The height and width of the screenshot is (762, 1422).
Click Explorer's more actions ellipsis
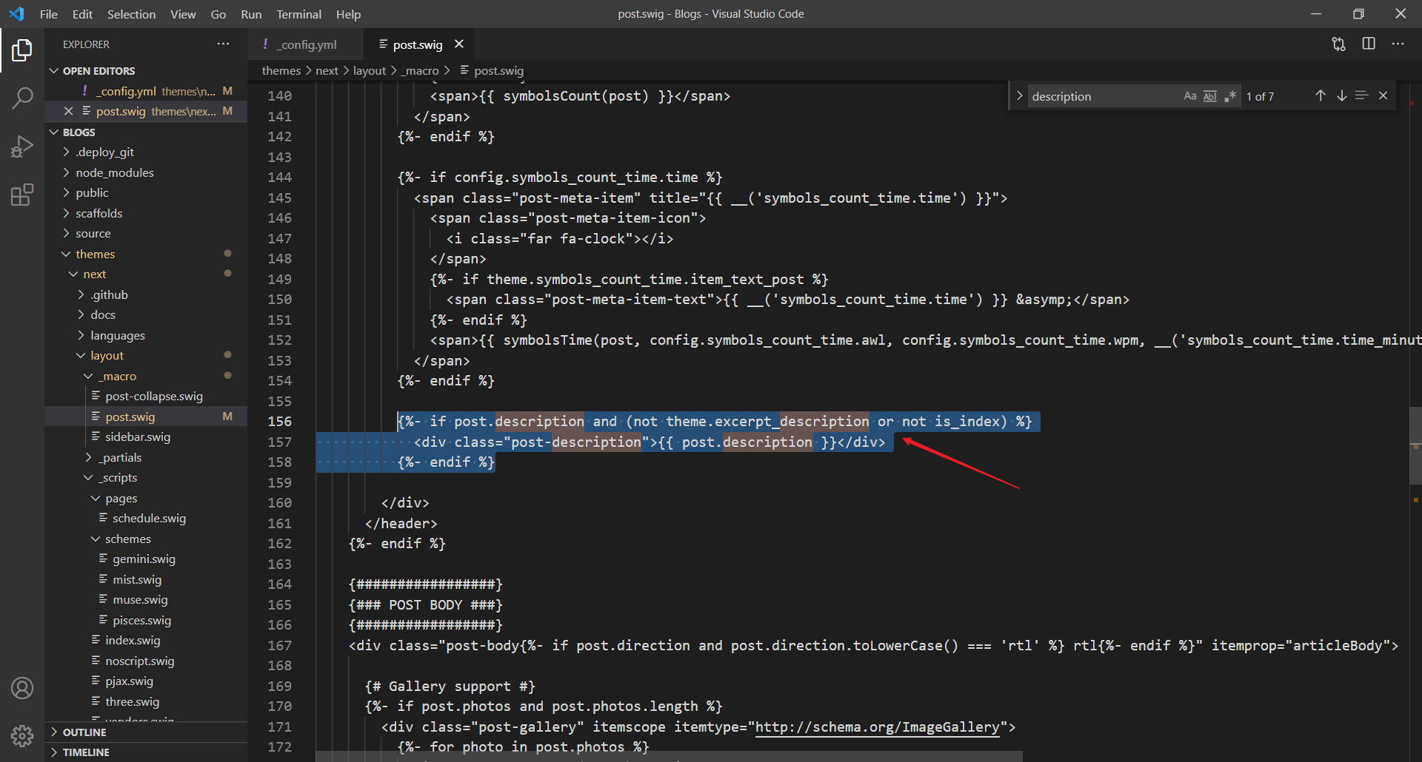pyautogui.click(x=223, y=44)
